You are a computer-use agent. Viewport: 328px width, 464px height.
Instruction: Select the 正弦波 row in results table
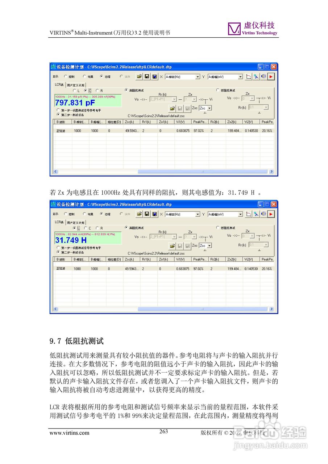[60, 130]
